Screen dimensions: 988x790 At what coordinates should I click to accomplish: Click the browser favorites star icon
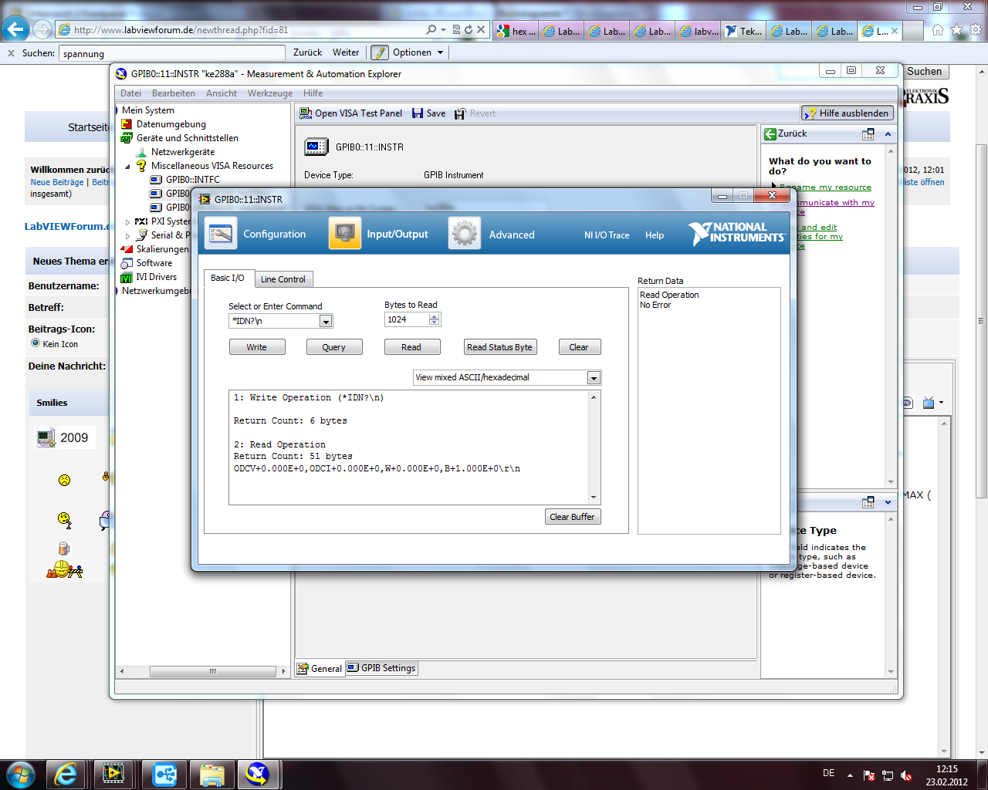(x=957, y=30)
